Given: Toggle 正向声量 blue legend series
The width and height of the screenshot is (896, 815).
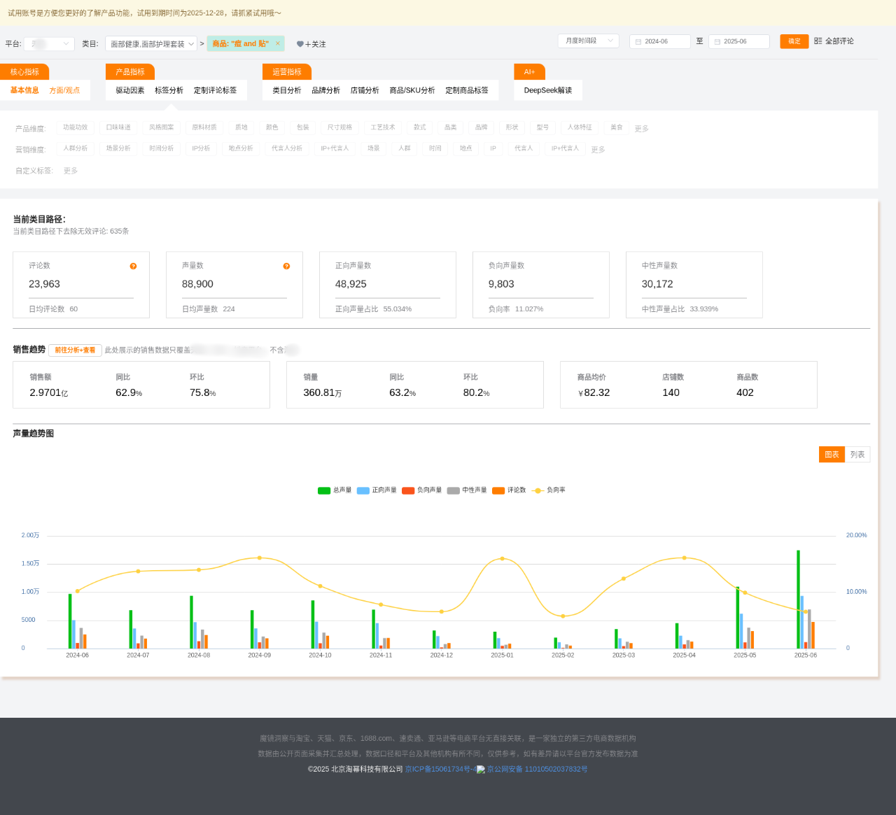Looking at the screenshot, I should [377, 490].
